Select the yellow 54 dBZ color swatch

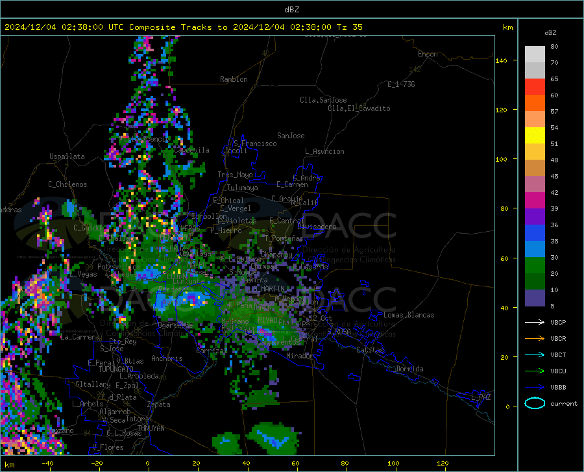tap(535, 135)
